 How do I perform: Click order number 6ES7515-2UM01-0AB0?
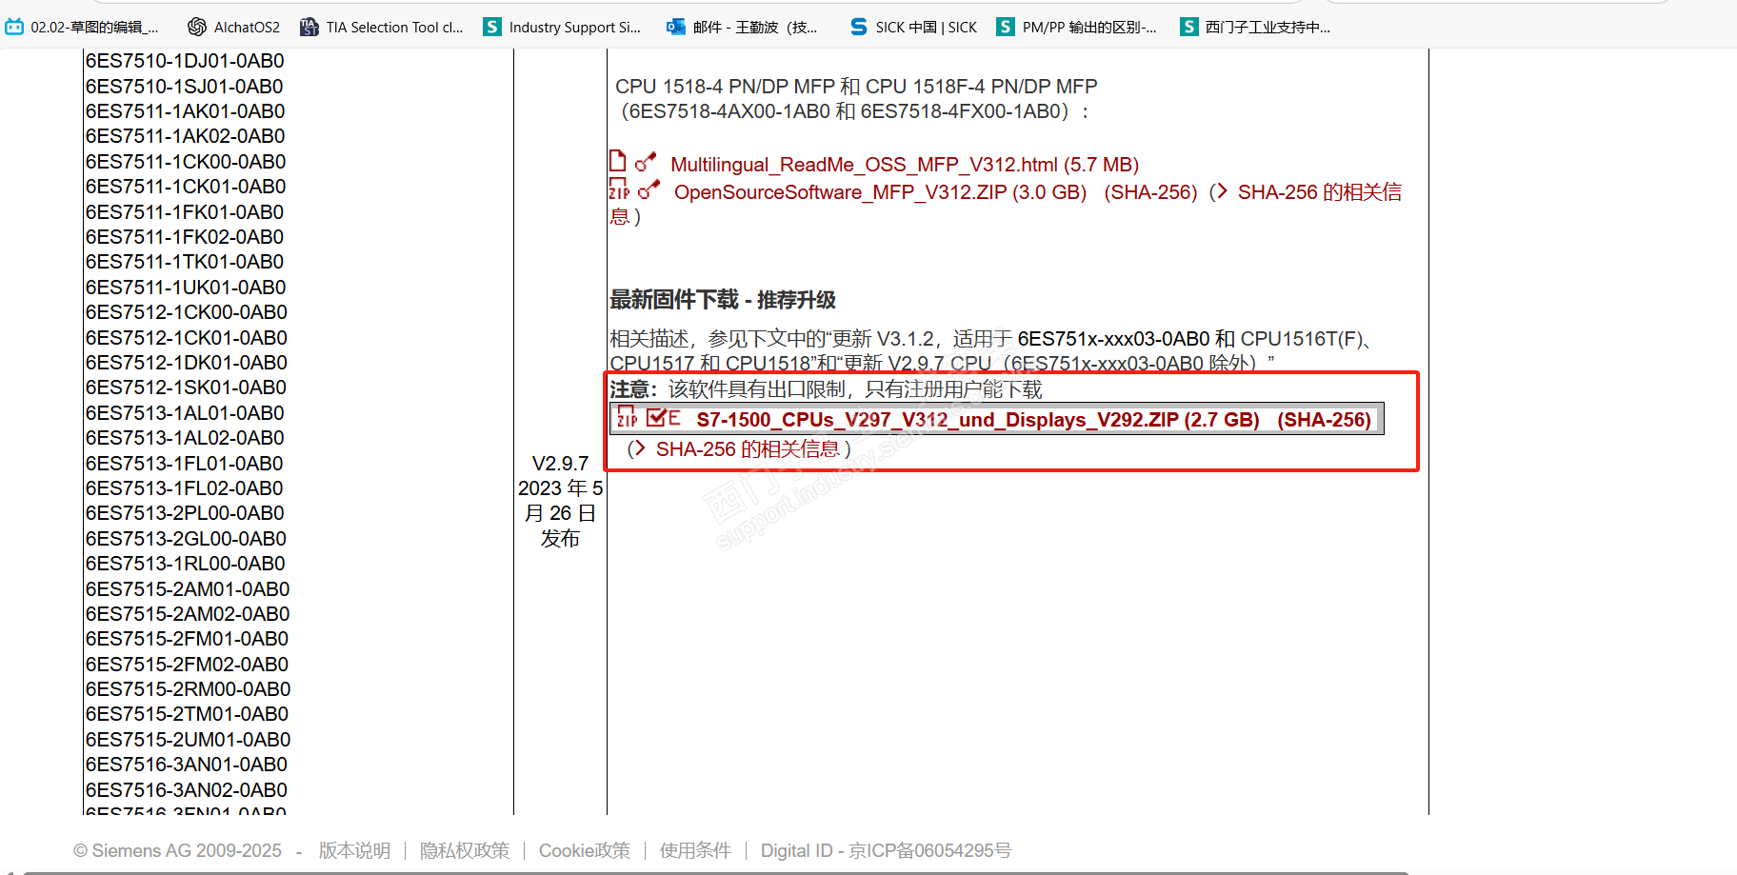pos(189,740)
